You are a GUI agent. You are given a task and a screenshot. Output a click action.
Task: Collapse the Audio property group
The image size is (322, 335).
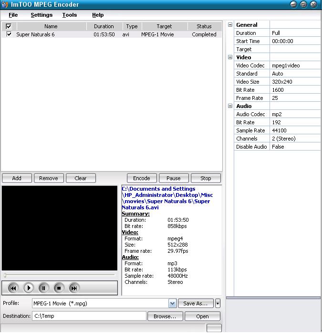coord(230,106)
